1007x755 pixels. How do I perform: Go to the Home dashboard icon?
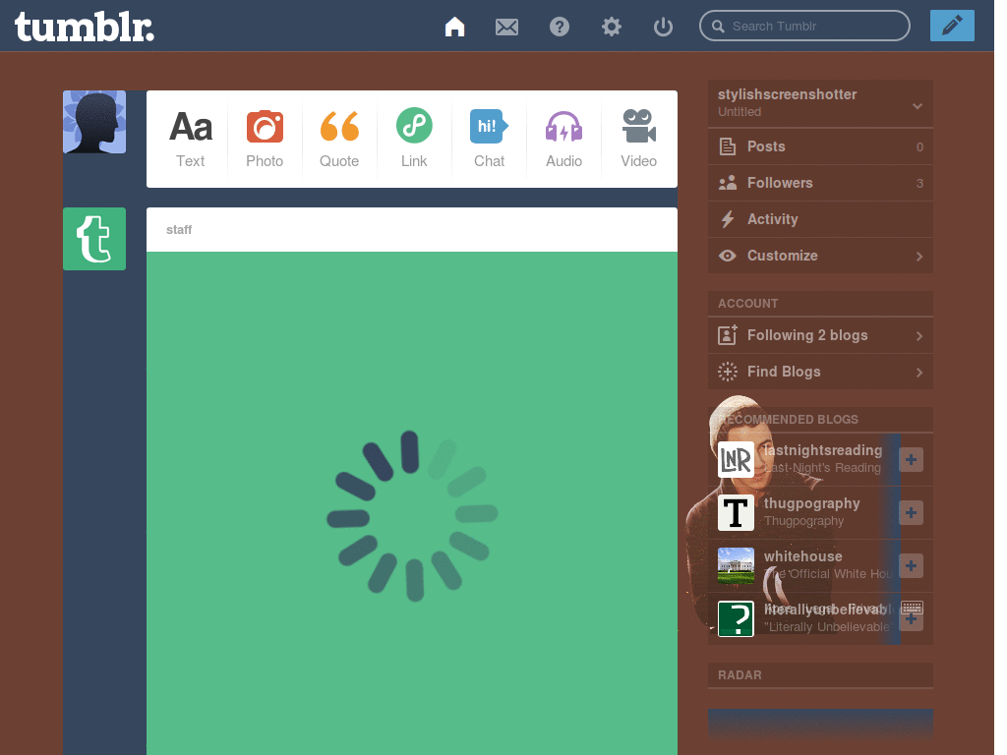[x=454, y=27]
